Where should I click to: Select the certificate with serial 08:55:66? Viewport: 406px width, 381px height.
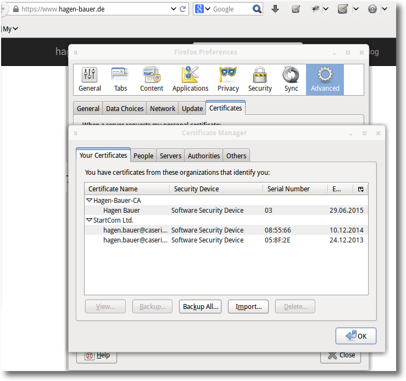pos(226,230)
